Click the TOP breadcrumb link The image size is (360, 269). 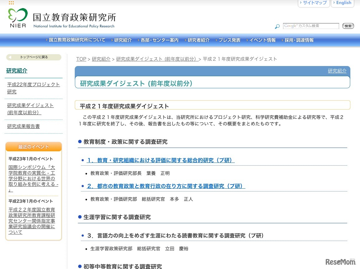click(x=81, y=59)
